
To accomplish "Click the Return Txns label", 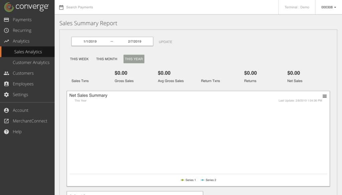I will pyautogui.click(x=210, y=81).
